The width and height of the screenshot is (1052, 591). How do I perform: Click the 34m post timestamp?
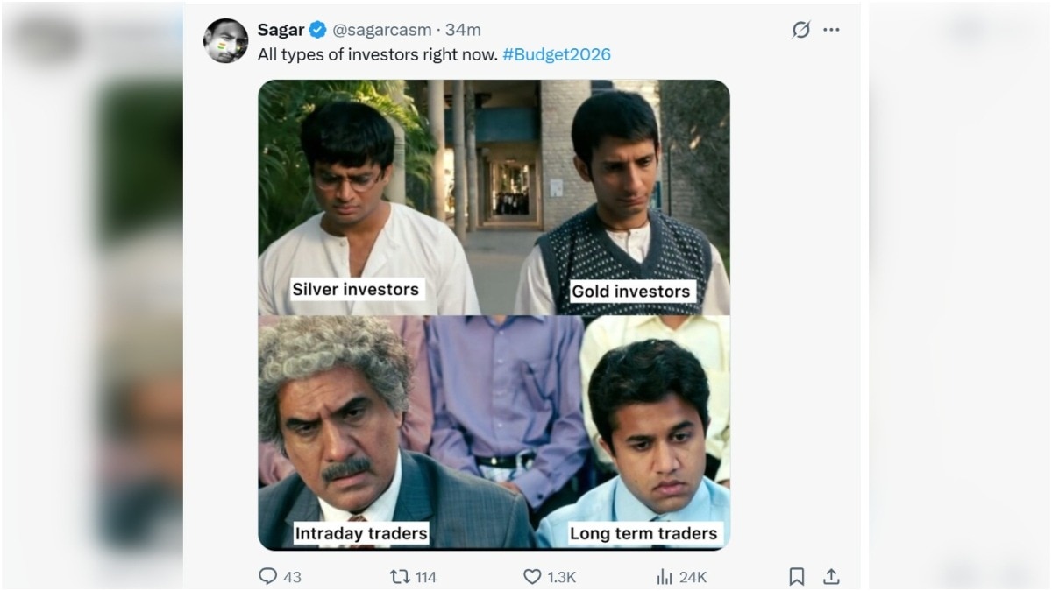tap(463, 30)
